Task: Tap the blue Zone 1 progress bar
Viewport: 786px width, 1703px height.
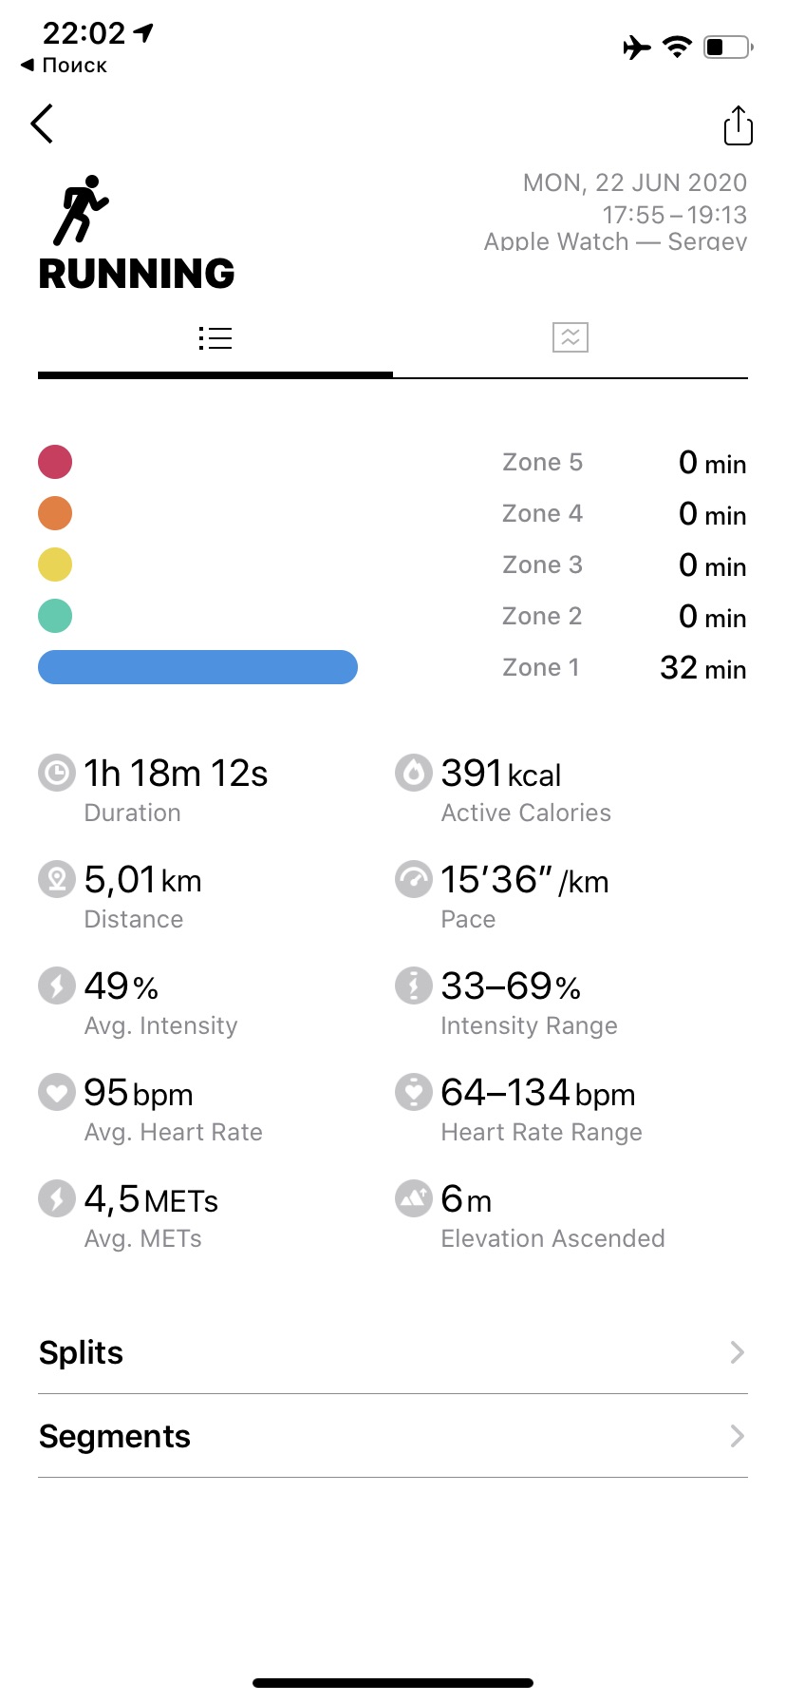Action: (197, 667)
